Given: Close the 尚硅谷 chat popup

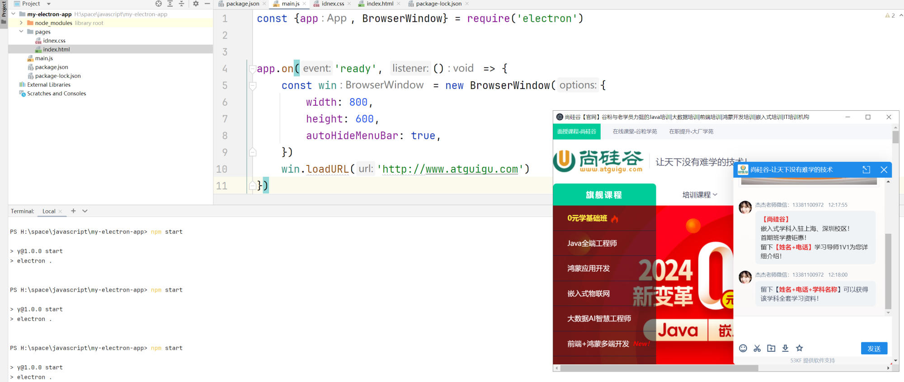Looking at the screenshot, I should pos(884,170).
